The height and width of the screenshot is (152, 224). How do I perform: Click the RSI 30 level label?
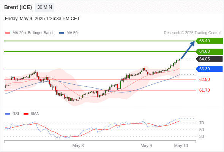coord(202,136)
